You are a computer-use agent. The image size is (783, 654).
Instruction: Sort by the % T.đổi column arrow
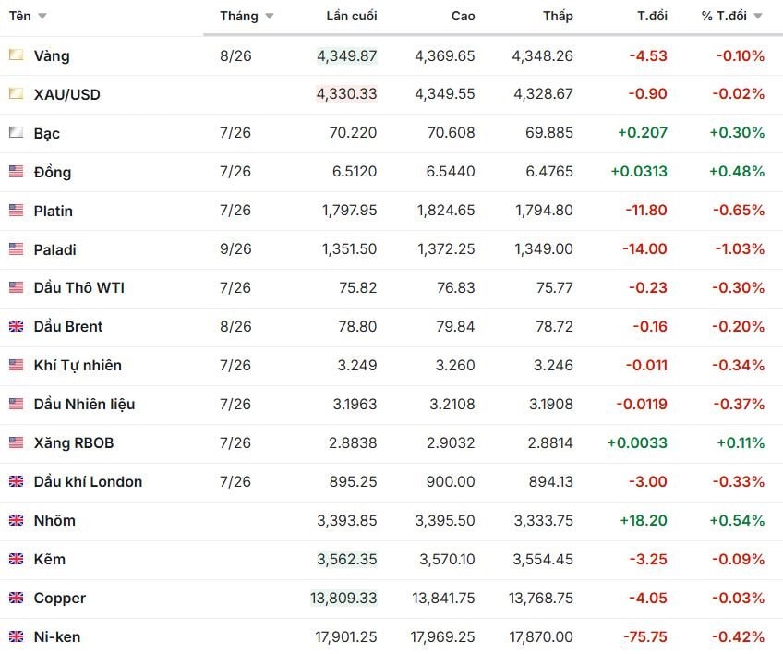[757, 16]
